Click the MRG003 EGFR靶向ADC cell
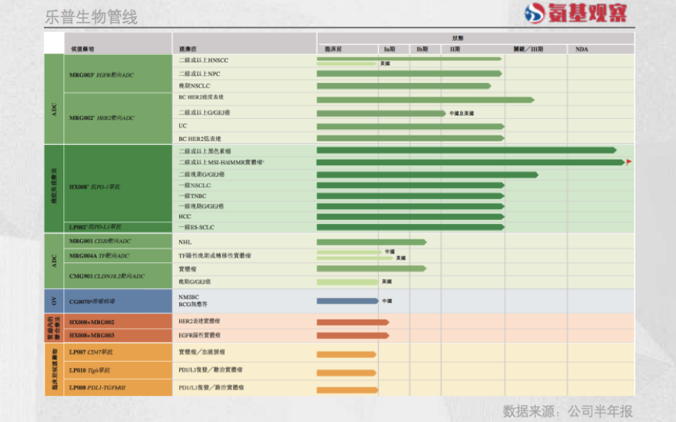676x422 pixels. (x=117, y=74)
